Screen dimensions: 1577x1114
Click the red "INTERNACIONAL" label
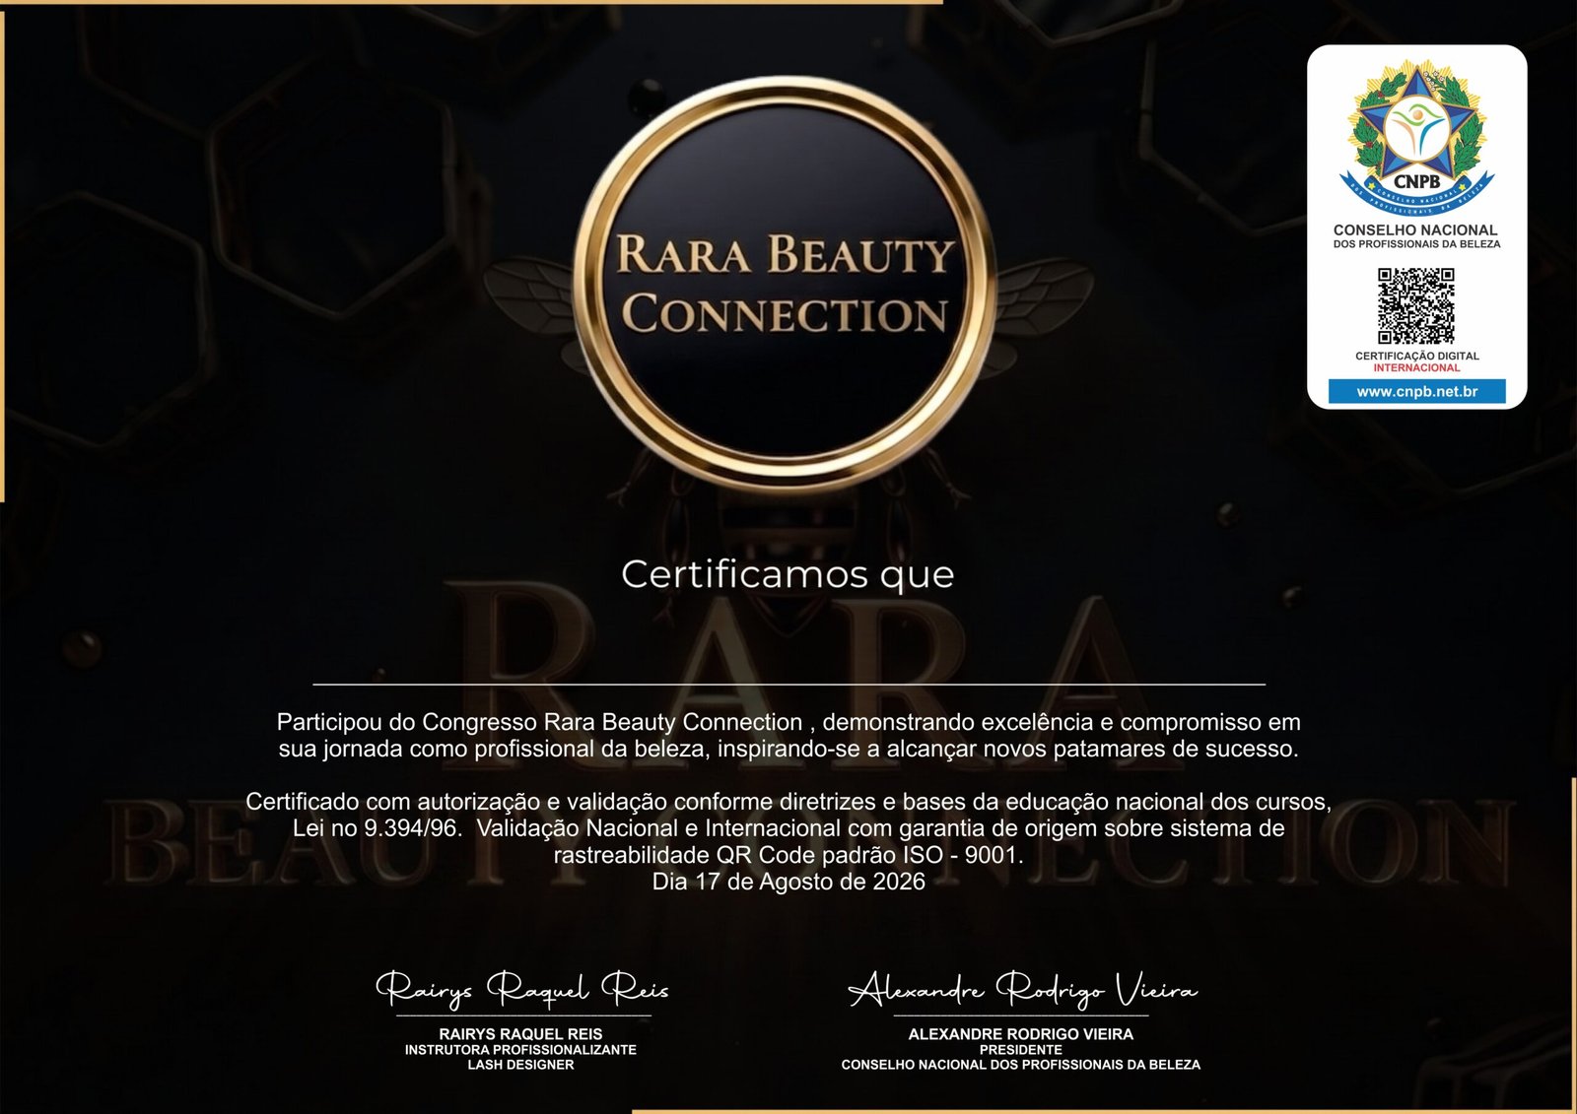1416,367
